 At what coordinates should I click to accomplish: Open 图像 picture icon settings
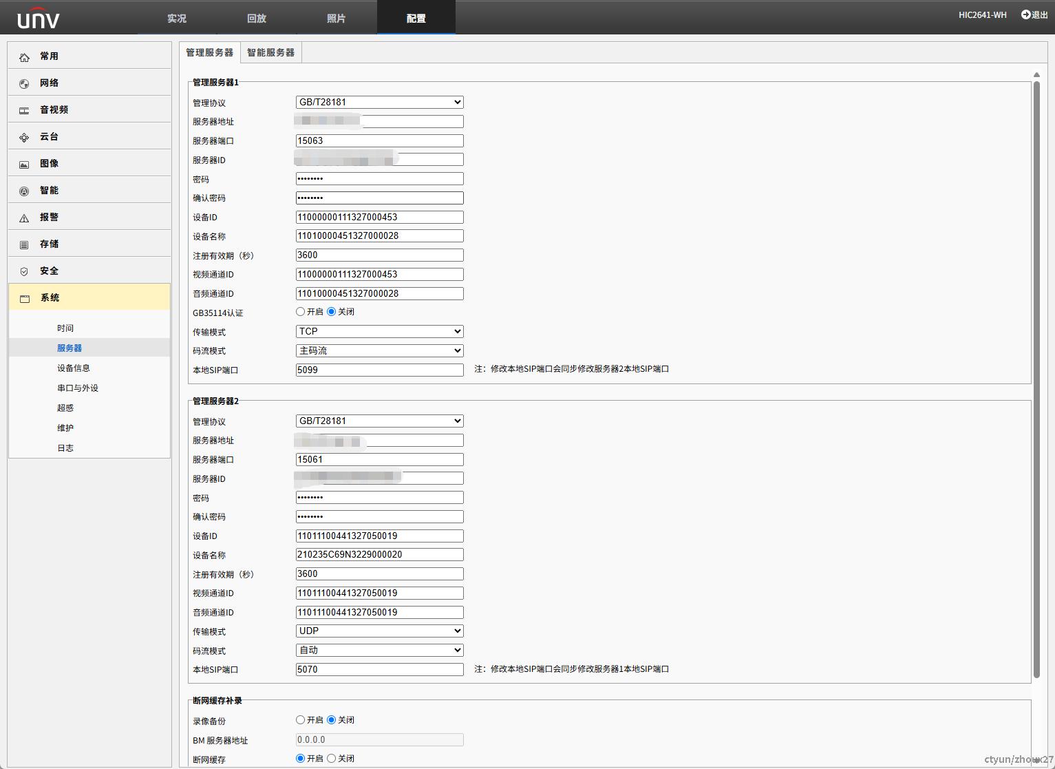click(x=24, y=165)
